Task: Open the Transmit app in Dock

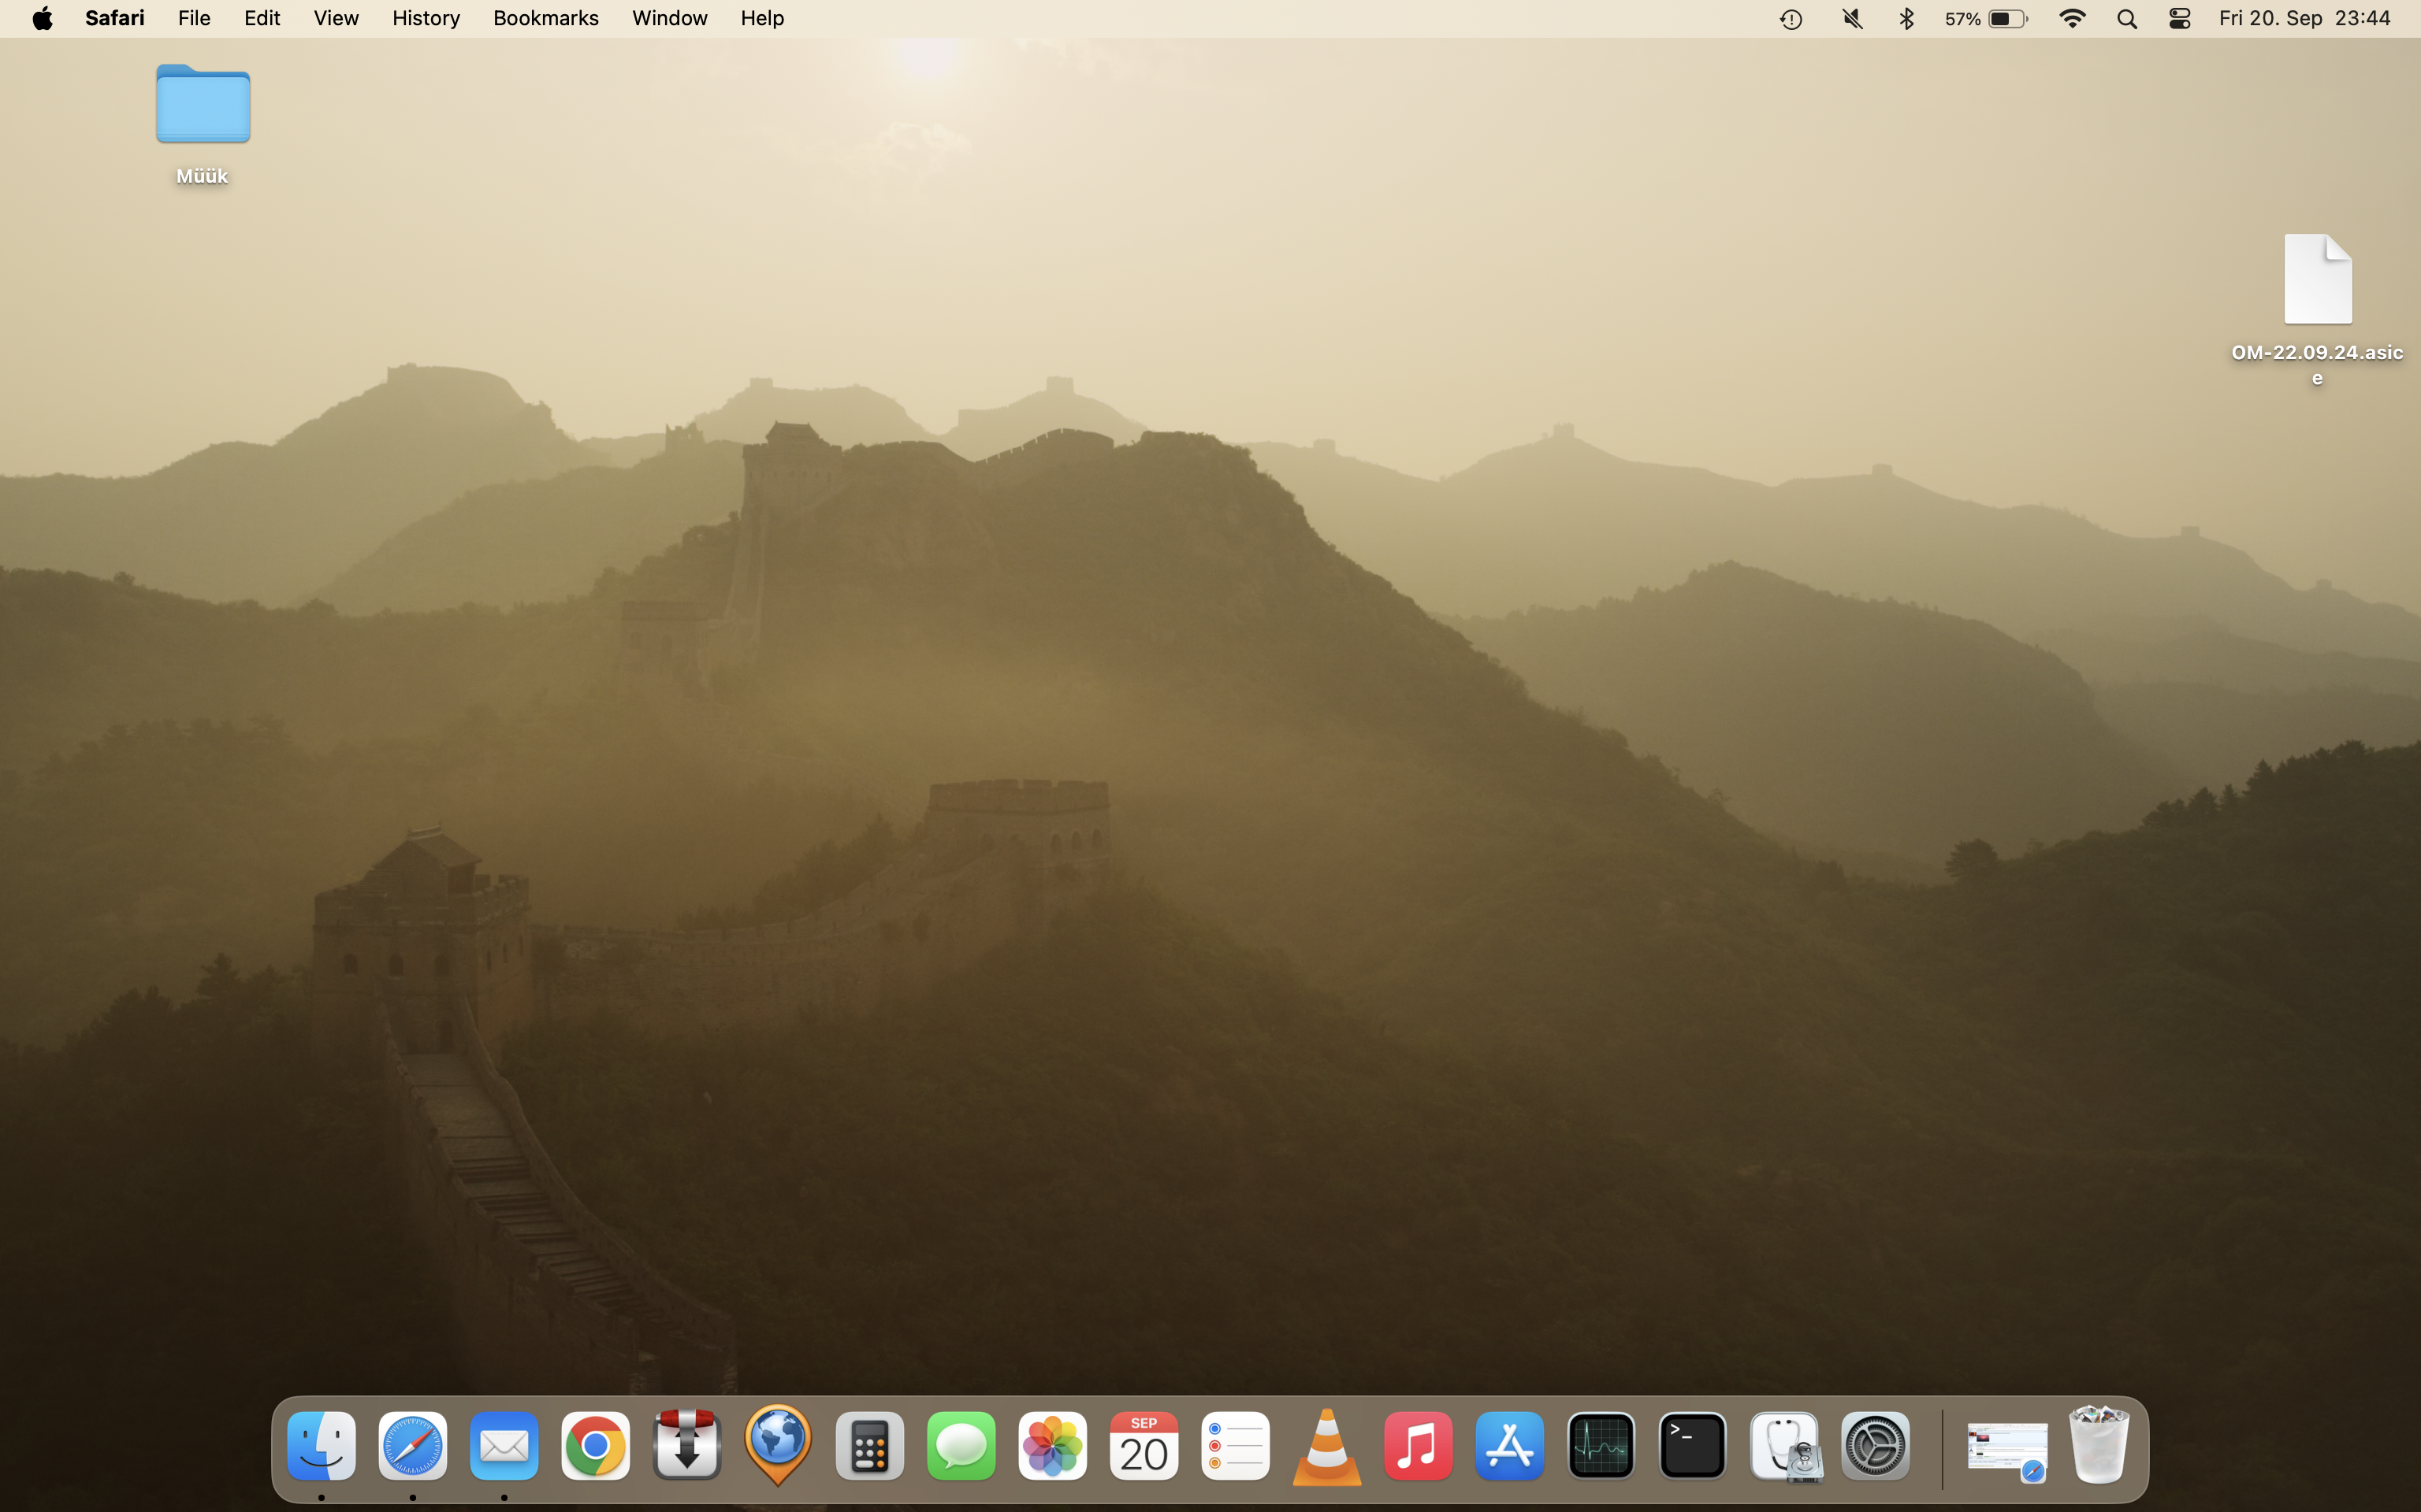Action: click(687, 1446)
